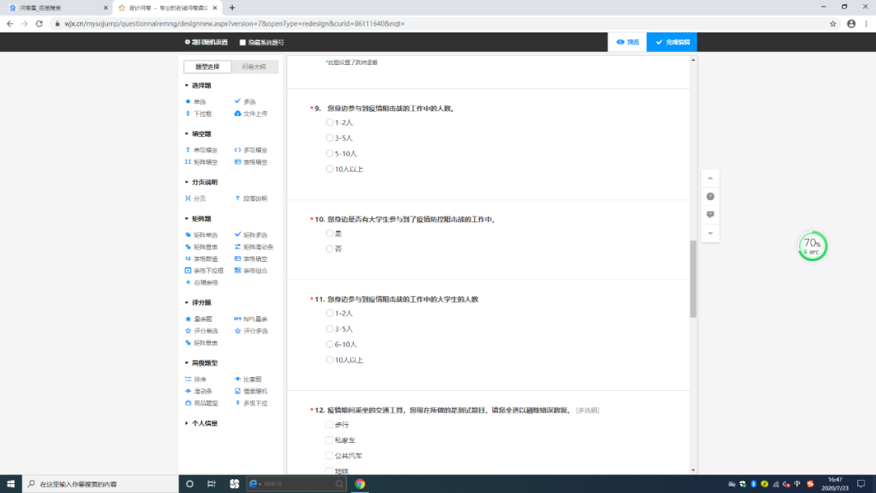This screenshot has height=493, width=876.
Task: Toggle the 隐藏系统题号 checkbox
Action: pos(243,42)
